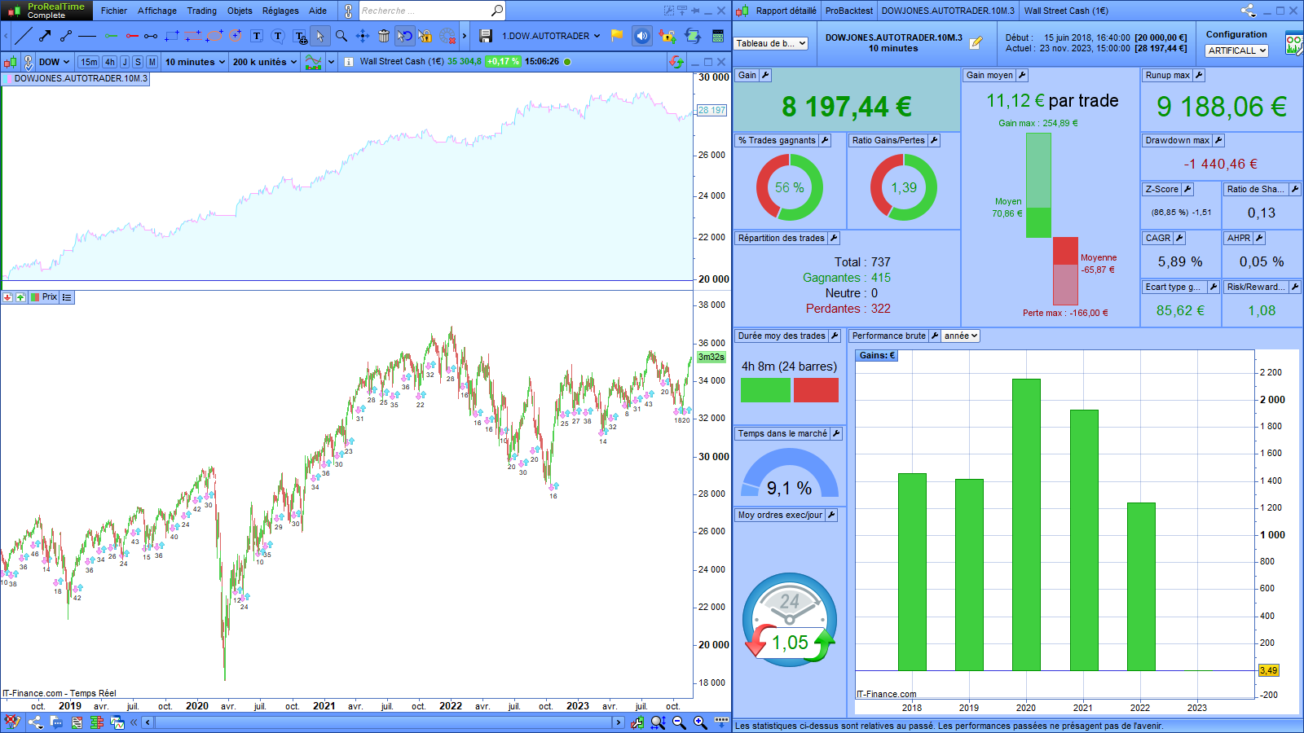1304x733 pixels.
Task: Open the Réglages menu
Action: 280,11
